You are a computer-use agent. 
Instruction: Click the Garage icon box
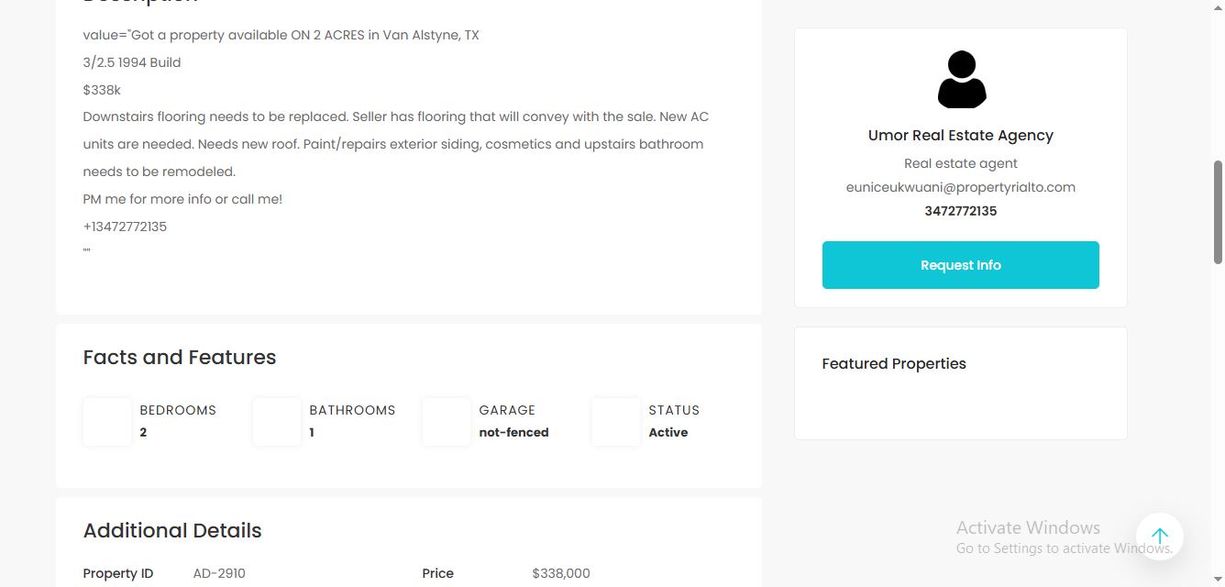pos(447,422)
